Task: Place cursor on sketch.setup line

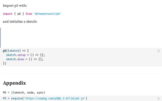Action: (x=25, y=55)
